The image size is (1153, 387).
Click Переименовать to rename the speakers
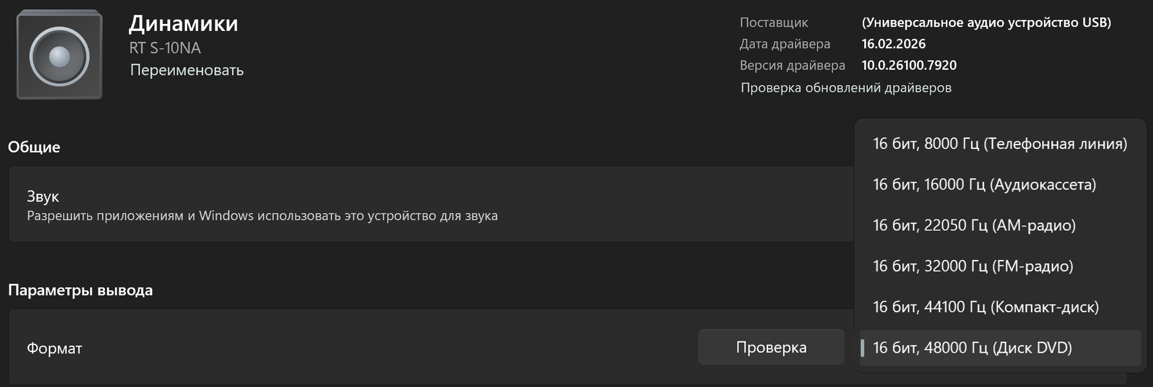pos(186,70)
